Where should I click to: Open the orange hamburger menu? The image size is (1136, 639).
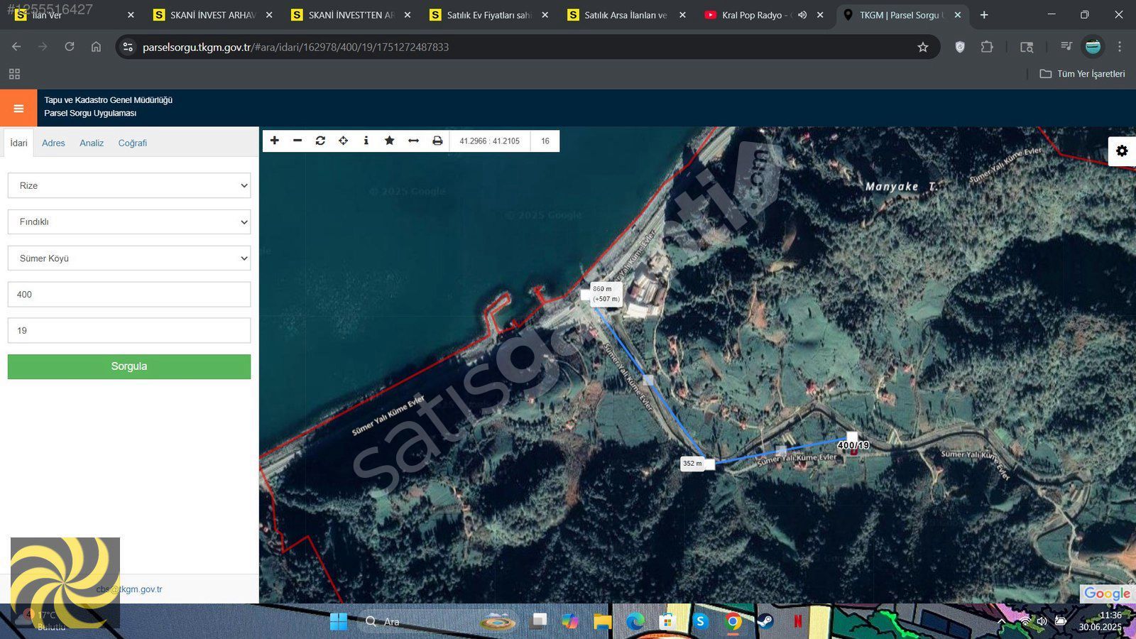coord(18,108)
